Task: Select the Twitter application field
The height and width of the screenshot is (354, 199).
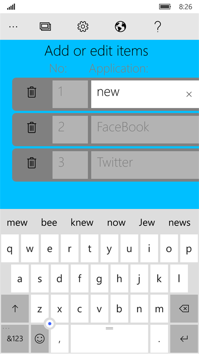Action: [145, 165]
